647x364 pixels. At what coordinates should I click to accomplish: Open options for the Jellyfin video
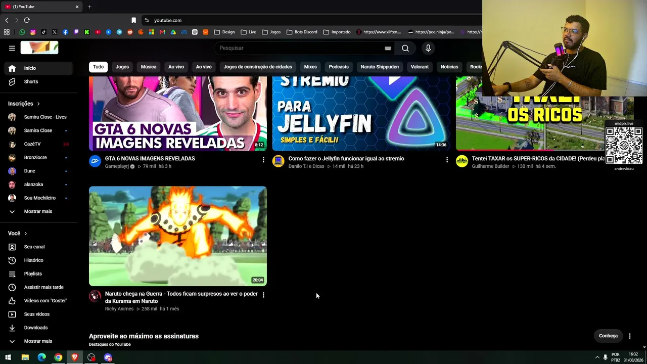(x=446, y=160)
